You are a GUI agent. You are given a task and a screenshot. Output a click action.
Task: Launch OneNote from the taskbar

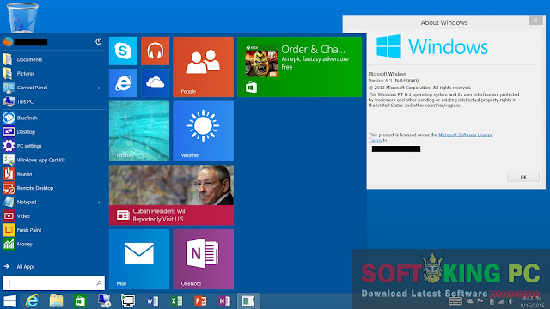[x=224, y=301]
